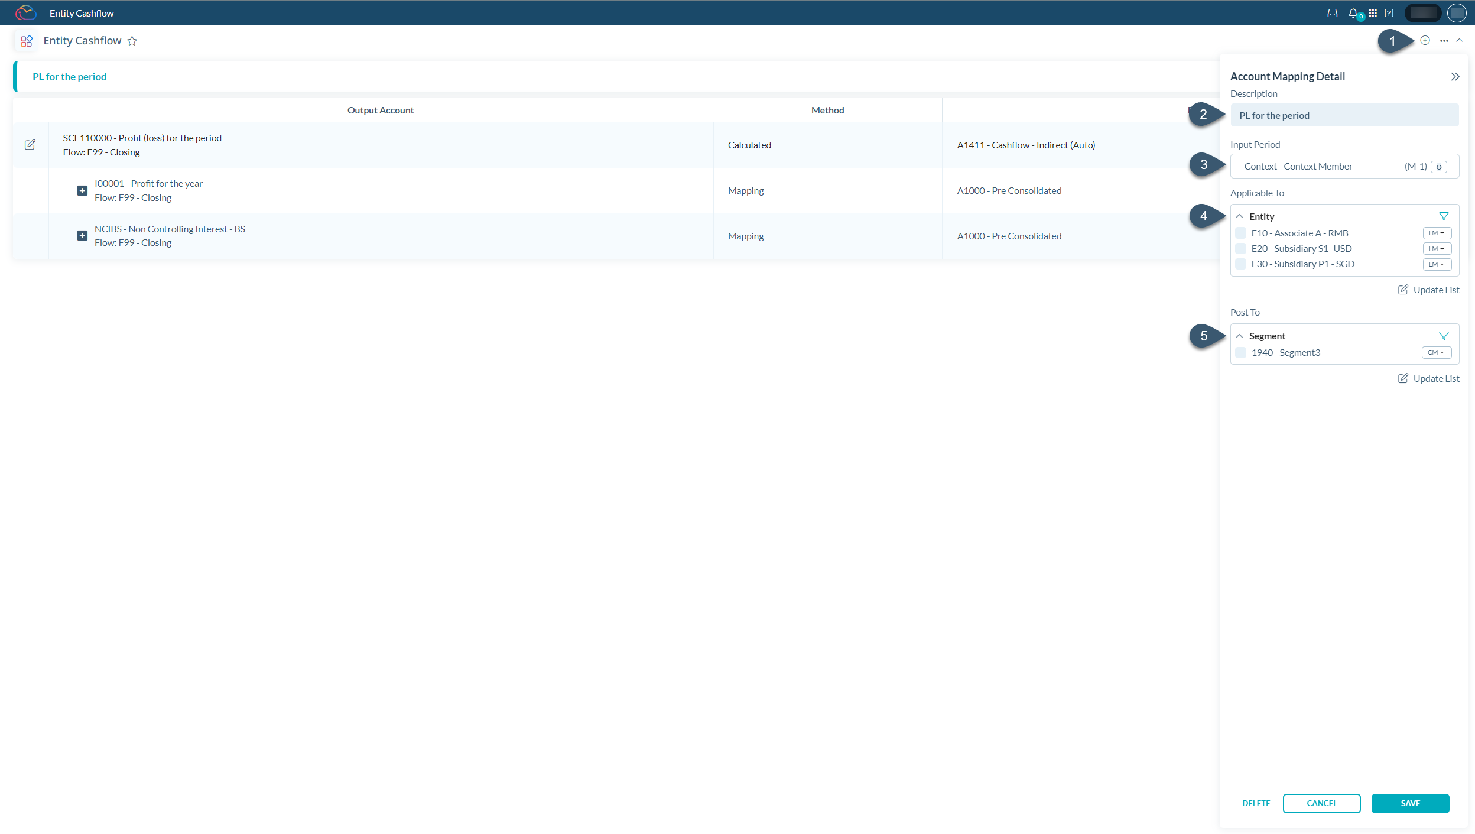This screenshot has height=834, width=1475.
Task: Favorite Entity Cashflow with the star icon
Action: (132, 41)
